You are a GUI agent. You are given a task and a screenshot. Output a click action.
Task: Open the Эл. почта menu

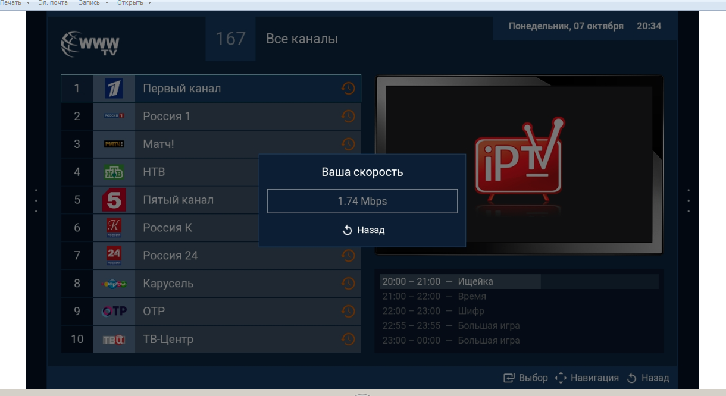click(x=54, y=3)
